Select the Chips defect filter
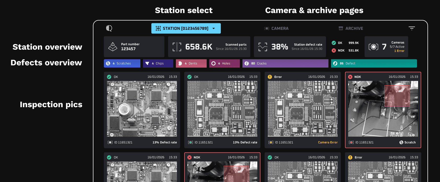This screenshot has width=440, height=182. (x=158, y=63)
